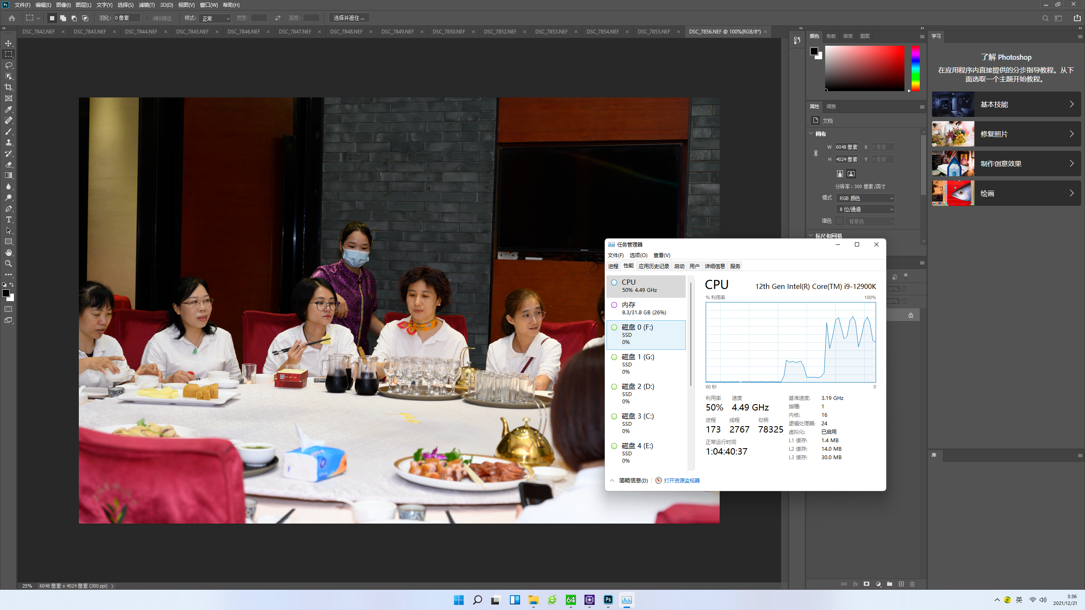Open the style dropdown in options bar
Screen dimensions: 1085x610
point(215,18)
